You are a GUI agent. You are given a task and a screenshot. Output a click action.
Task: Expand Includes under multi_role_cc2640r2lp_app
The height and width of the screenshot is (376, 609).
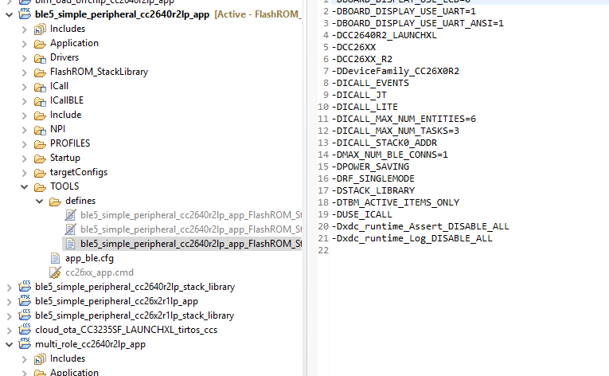(24, 359)
